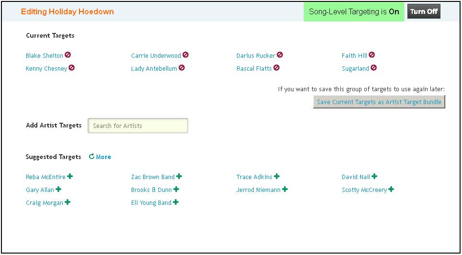
Task: Select the Trace Adkins suggested link
Action: click(254, 177)
